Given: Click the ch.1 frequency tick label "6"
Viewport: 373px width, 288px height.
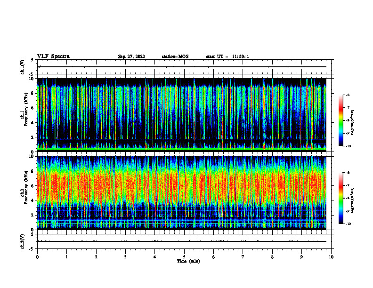Looking at the screenshot, I should [x=33, y=108].
